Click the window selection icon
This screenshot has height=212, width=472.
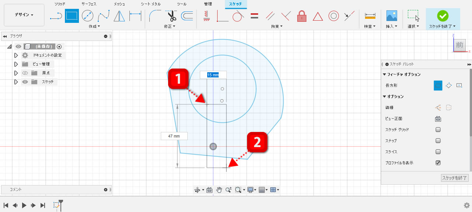(x=413, y=16)
